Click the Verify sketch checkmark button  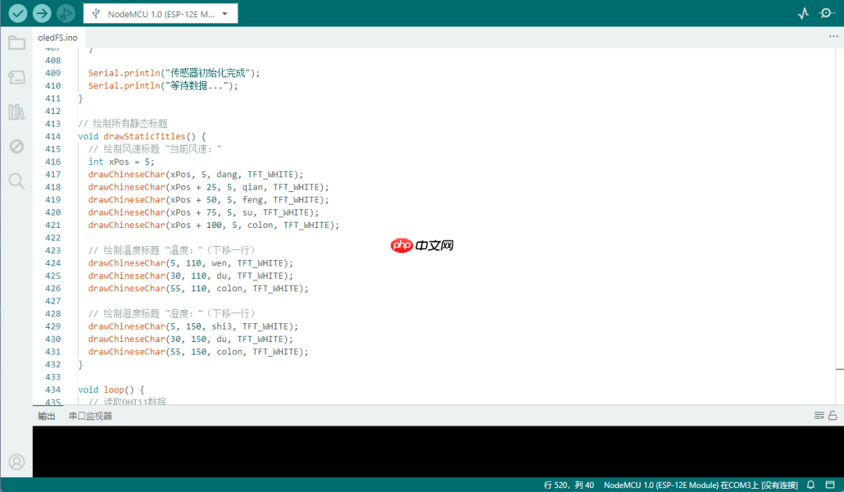[17, 13]
